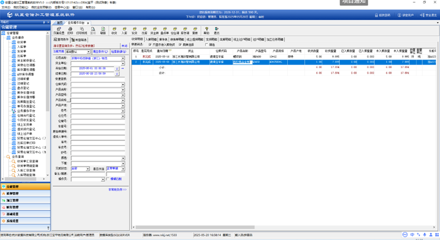Click the 刷新 refresh toolbar icon
The height and width of the screenshot is (240, 440).
tap(103, 30)
